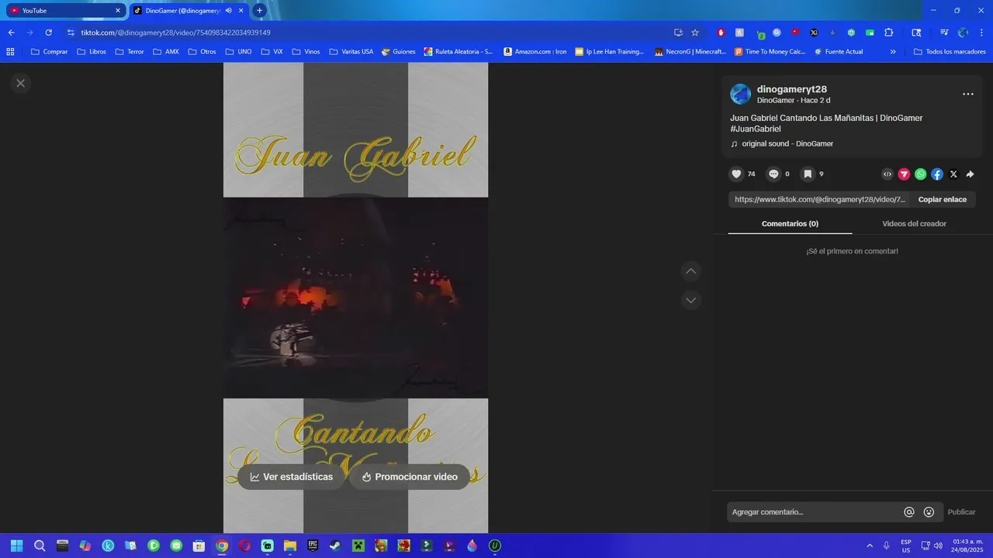
Task: Show hidden bookmarks with chevron
Action: pyautogui.click(x=893, y=52)
